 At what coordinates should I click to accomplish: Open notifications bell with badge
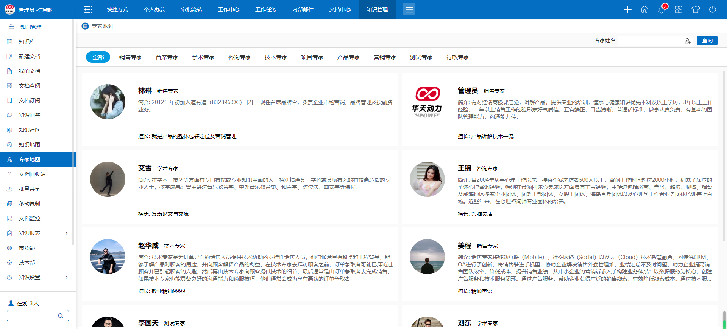pos(661,9)
